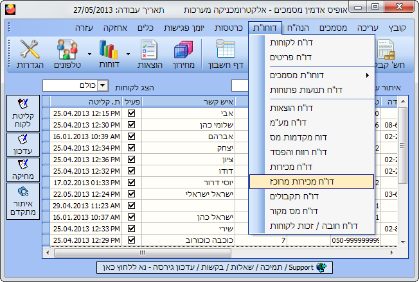
Task: Select the ישראל כהן contact cell
Action: [188, 217]
